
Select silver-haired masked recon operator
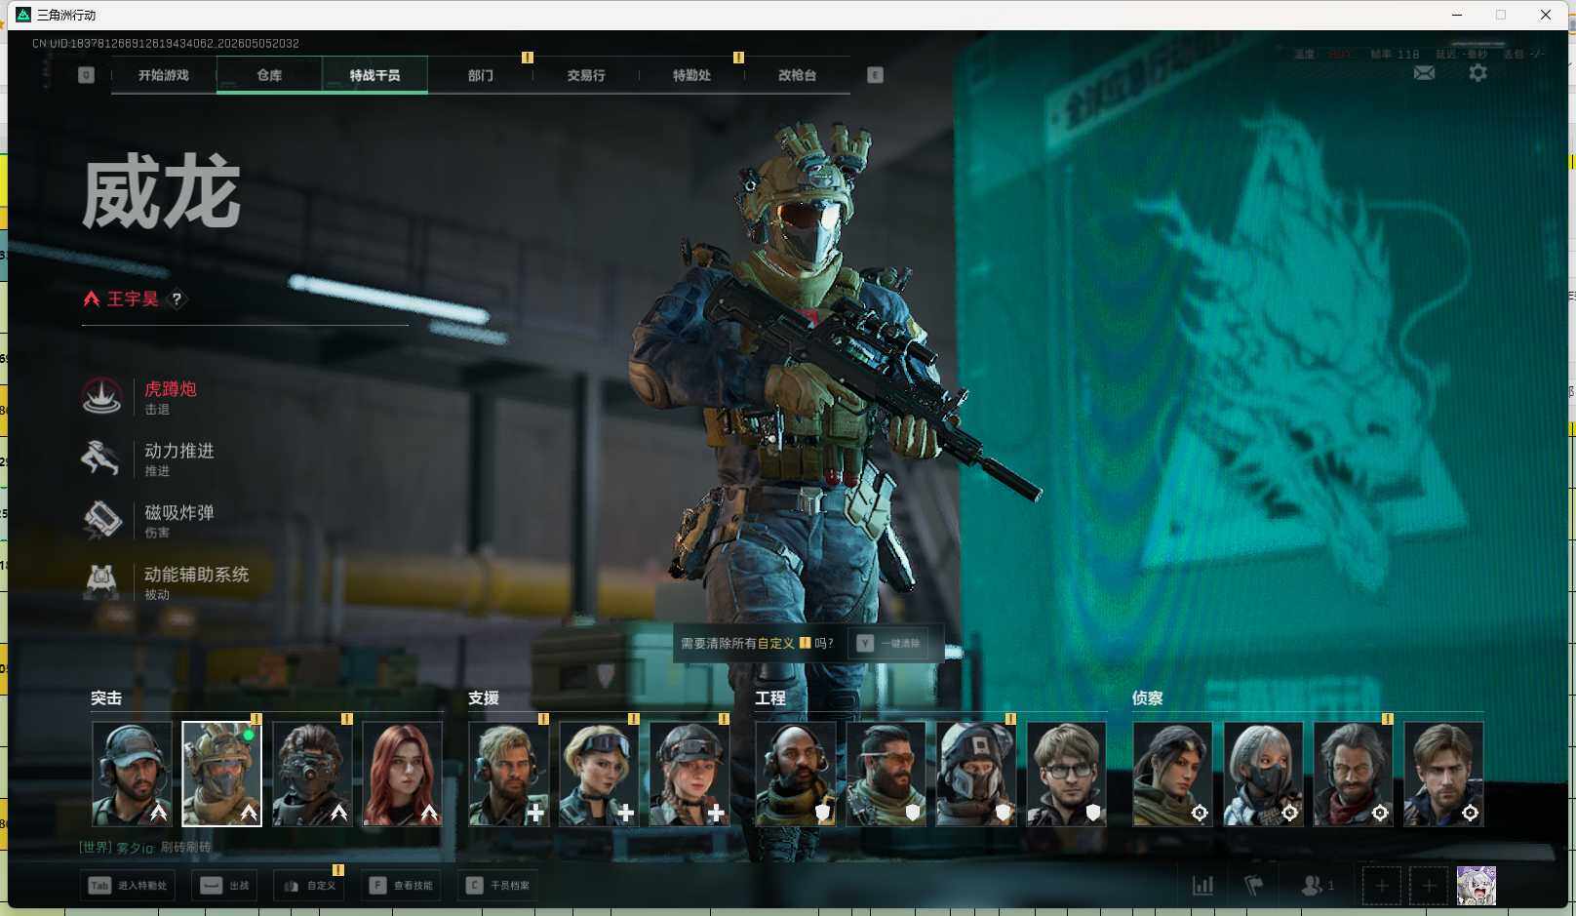coord(1263,774)
